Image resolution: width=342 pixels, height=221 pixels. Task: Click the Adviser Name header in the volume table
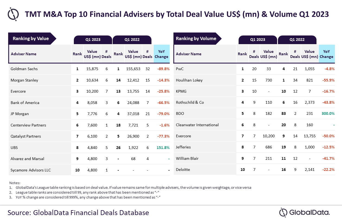coord(189,54)
